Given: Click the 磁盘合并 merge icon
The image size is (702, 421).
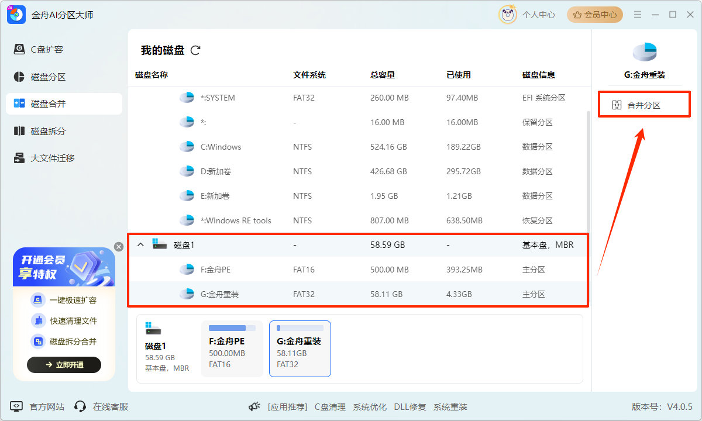Looking at the screenshot, I should (x=19, y=103).
